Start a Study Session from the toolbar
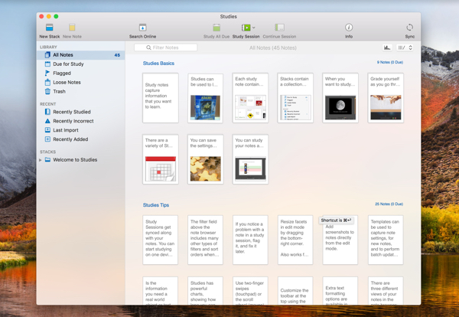 (246, 28)
